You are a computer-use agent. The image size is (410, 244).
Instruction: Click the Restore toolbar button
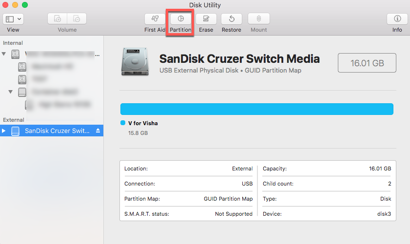[x=232, y=19]
